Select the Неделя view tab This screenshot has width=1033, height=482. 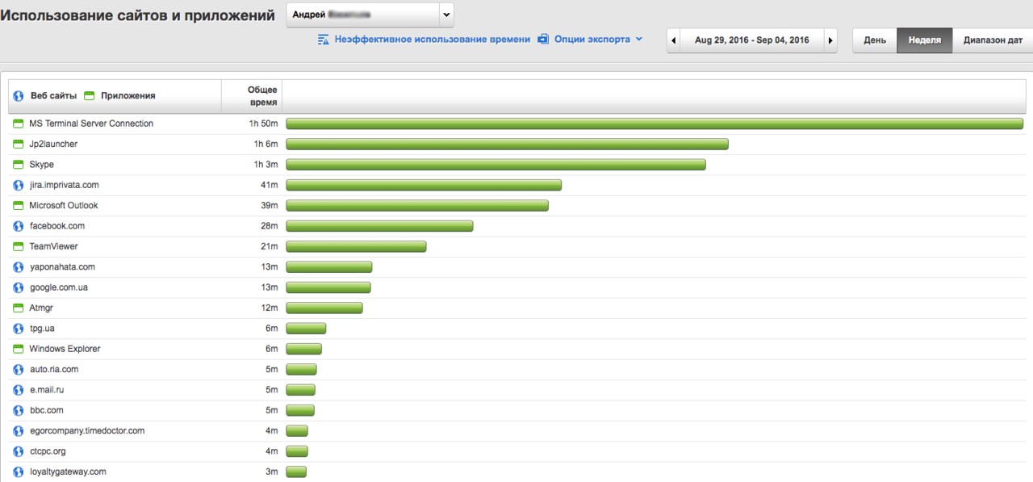tap(925, 40)
